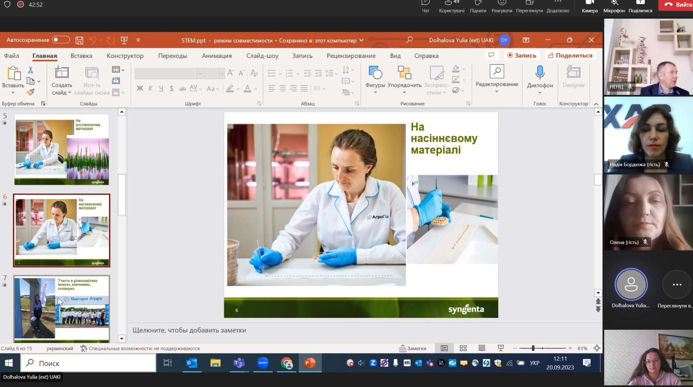Open comments pane icon

pos(491,55)
